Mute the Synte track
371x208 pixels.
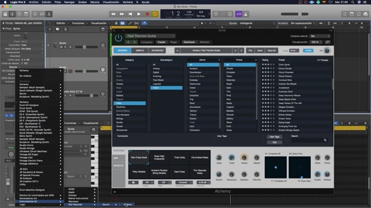(x=61, y=47)
